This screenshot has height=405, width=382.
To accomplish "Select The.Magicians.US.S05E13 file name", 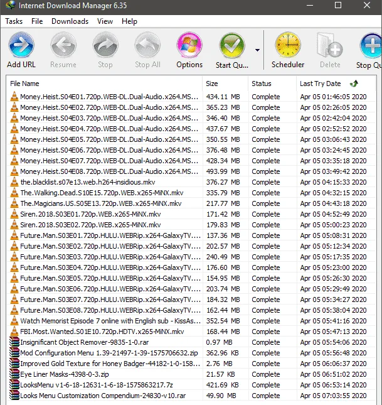I will [101, 203].
